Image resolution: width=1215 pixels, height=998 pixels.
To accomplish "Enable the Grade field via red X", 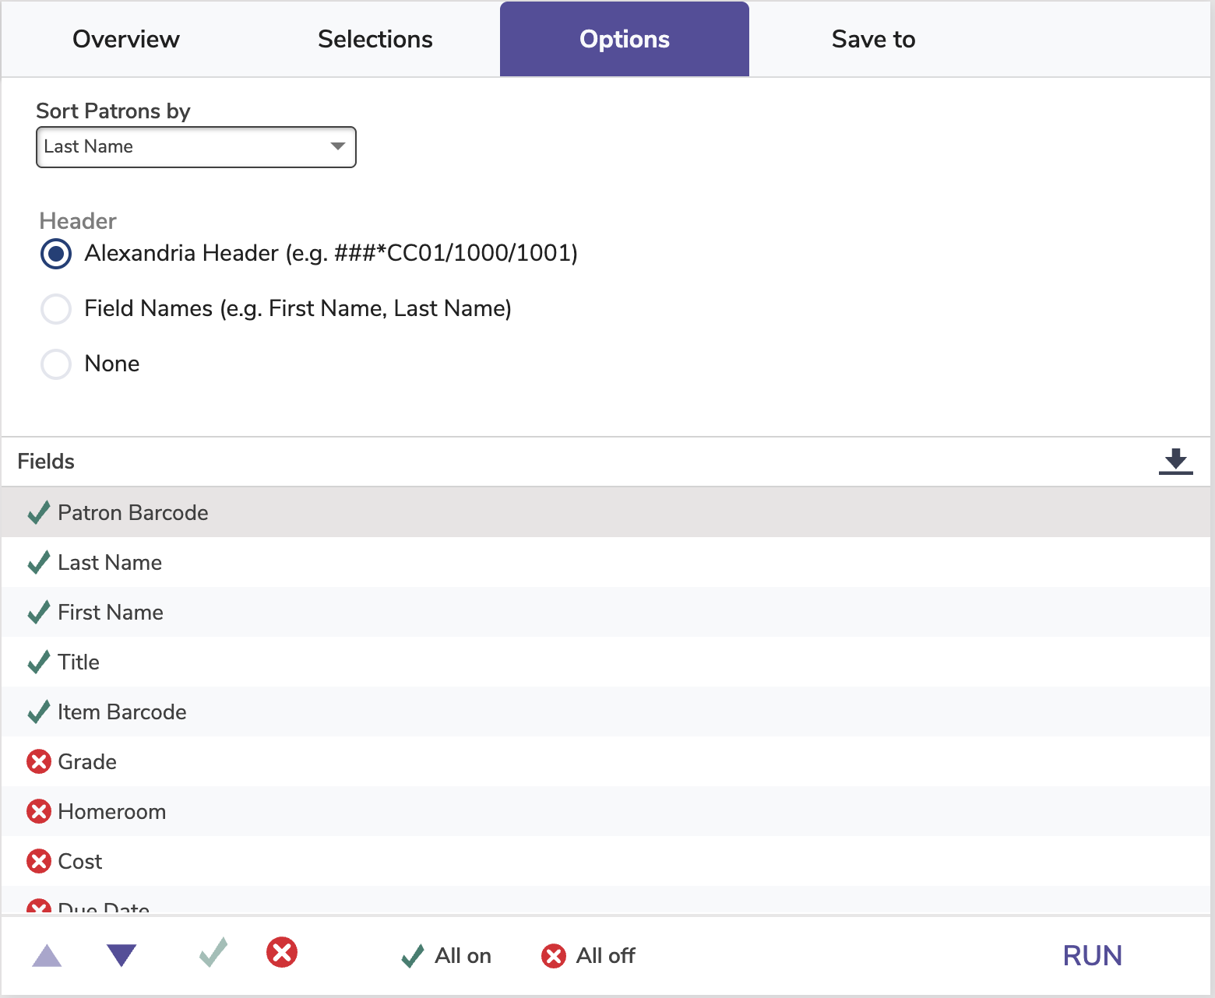I will (x=39, y=761).
